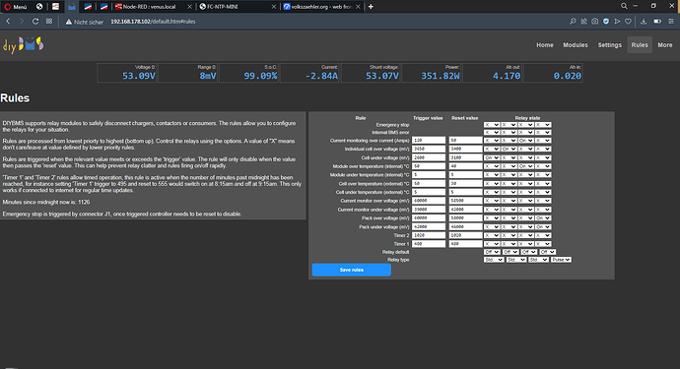The image size is (680, 369).
Task: Open the On dropdown in Current monitoring over current row
Action: point(525,141)
